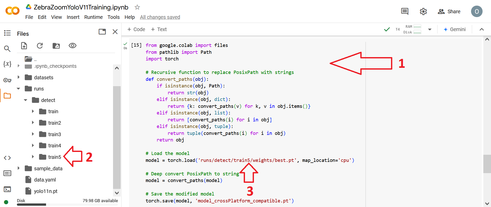
Task: Click the notebook scrollbar up arrow
Action: (x=487, y=39)
